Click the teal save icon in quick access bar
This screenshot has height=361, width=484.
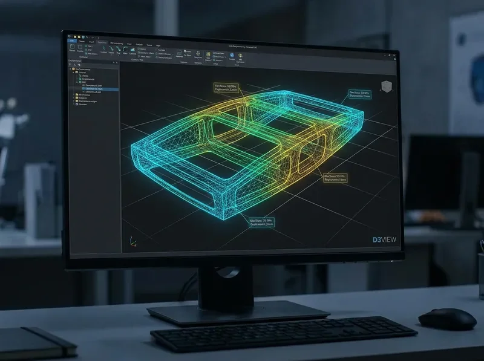(83, 37)
